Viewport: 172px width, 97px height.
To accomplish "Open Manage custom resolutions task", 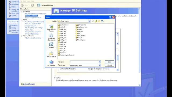I will coord(33,32).
